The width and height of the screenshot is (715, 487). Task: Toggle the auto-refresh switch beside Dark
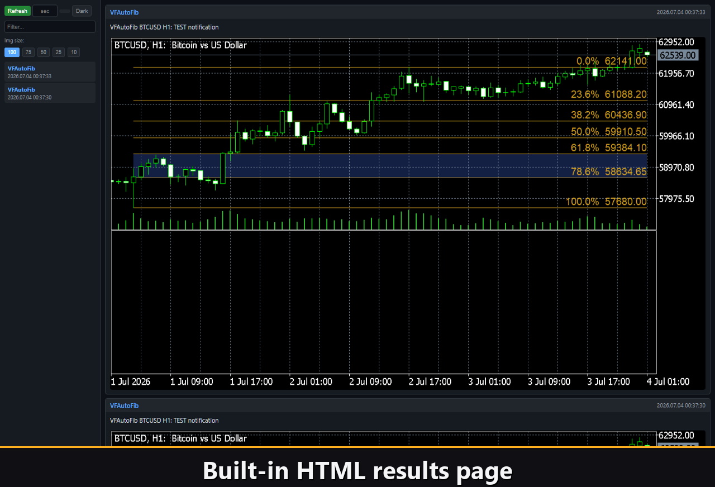[x=65, y=11]
